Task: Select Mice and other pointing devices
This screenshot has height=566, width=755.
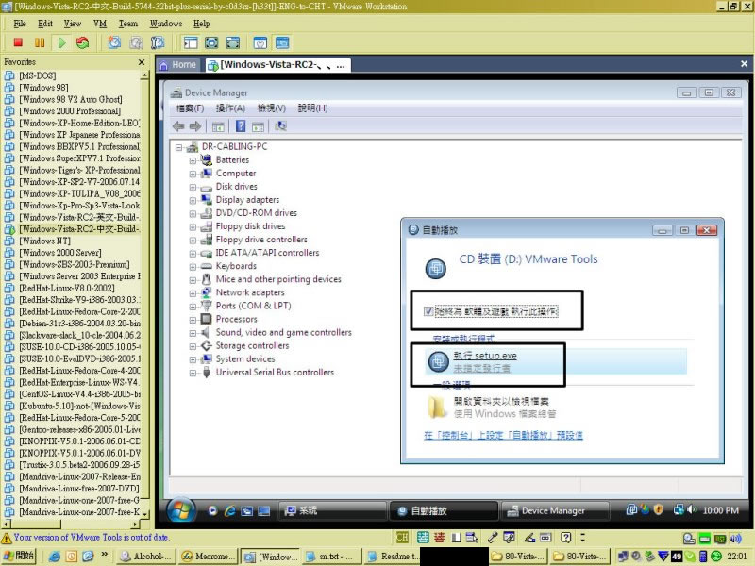Action: [278, 279]
